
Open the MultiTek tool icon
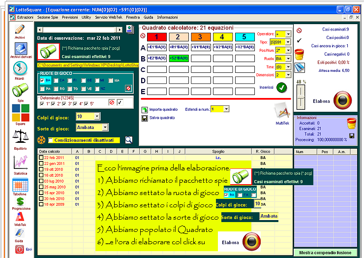282,111
